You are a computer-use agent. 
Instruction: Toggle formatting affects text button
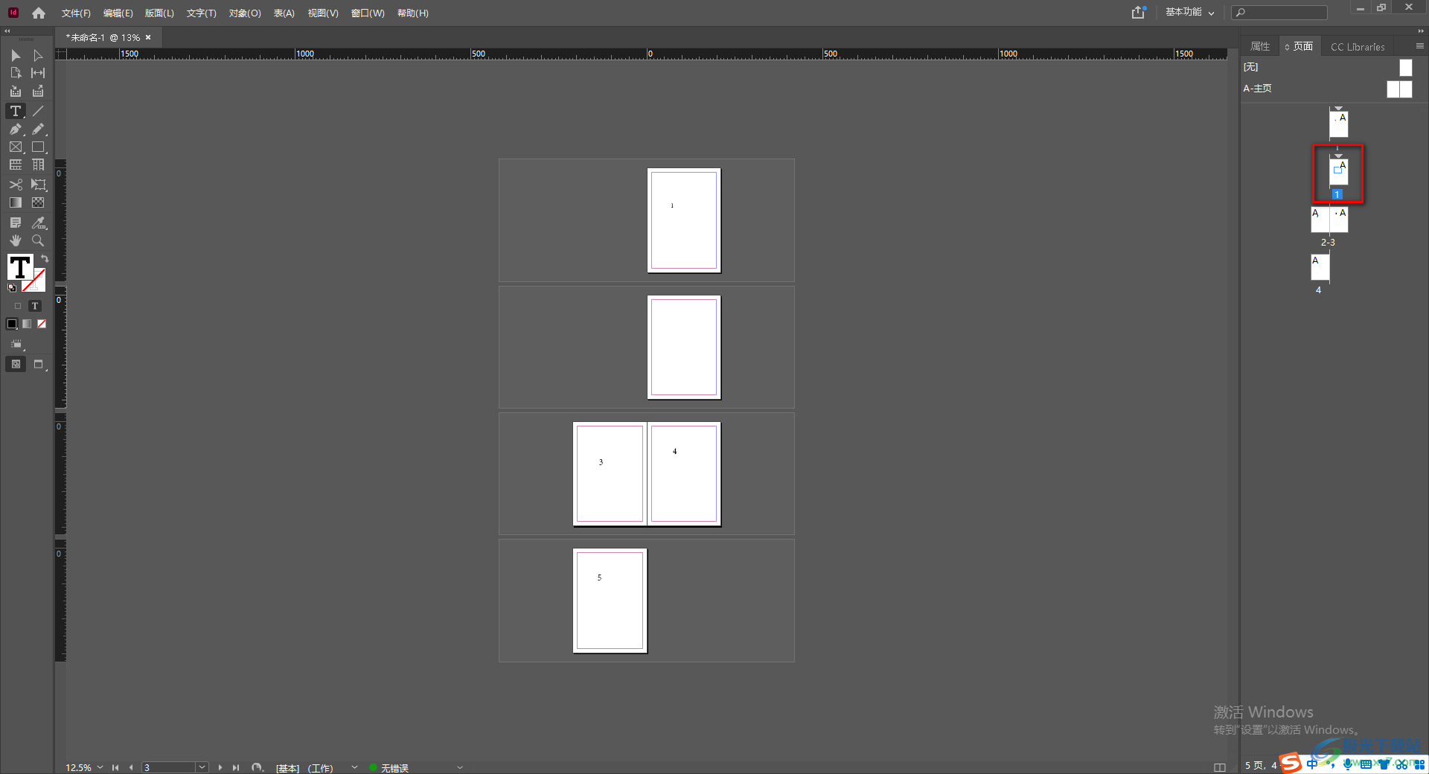[34, 306]
